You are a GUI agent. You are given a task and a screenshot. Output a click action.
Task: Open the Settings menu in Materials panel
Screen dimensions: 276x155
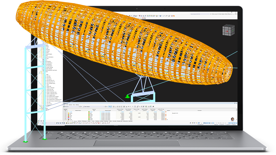[x=77, y=105]
